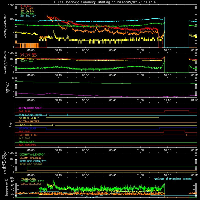Pick the 12-25 keV legend entry
Image resolution: width=200 pixels, height=200 pixels.
(x=27, y=11)
